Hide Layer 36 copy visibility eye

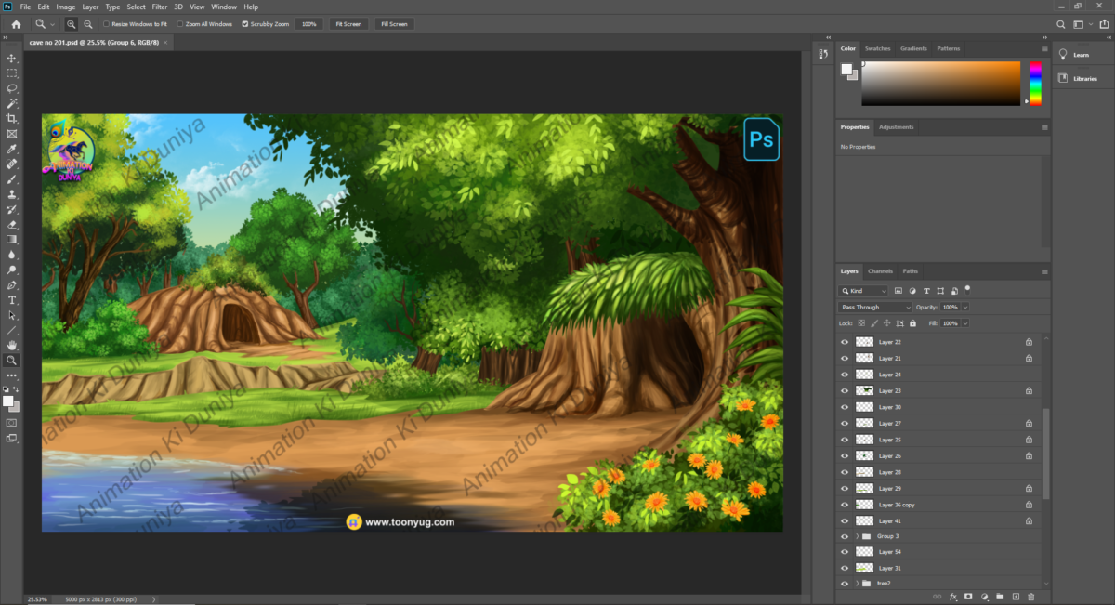click(x=845, y=505)
